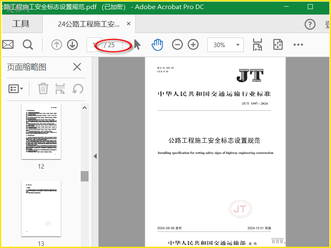
Task: Toggle fit-width scrolling page mode icon
Action: (x=257, y=45)
